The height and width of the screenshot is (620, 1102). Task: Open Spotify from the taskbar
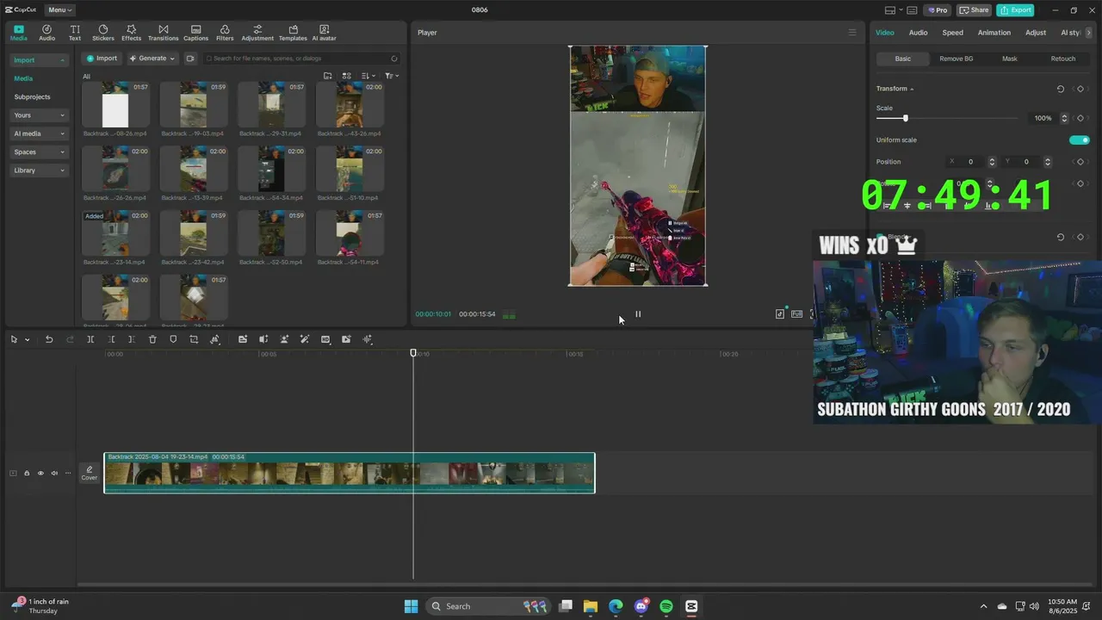[x=666, y=606]
